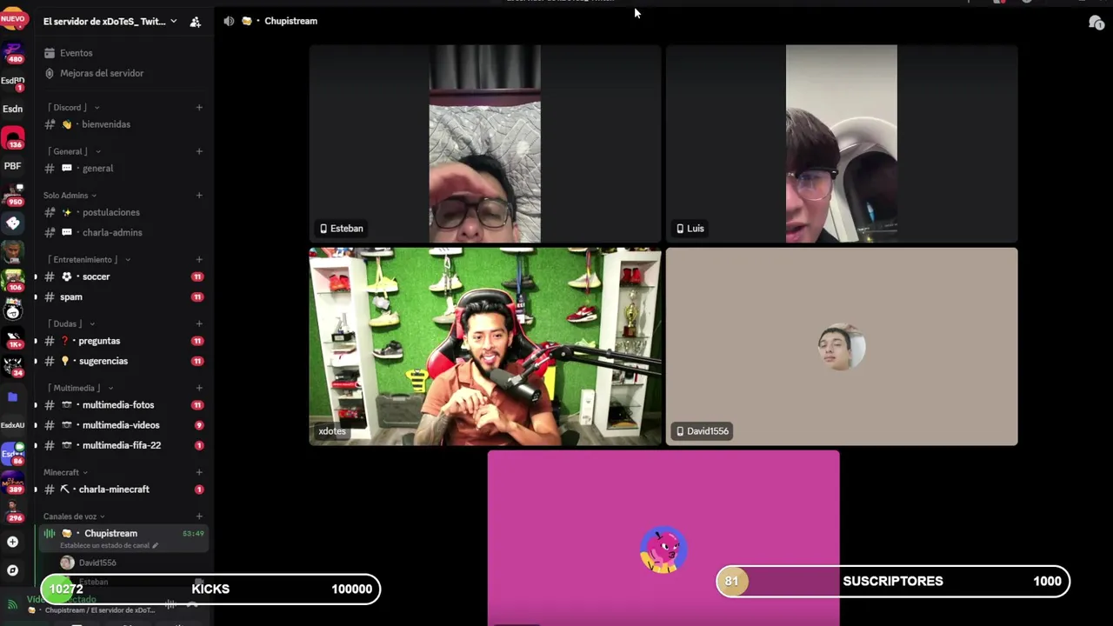Click the KICKS progress bar
The width and height of the screenshot is (1113, 626).
click(210, 589)
